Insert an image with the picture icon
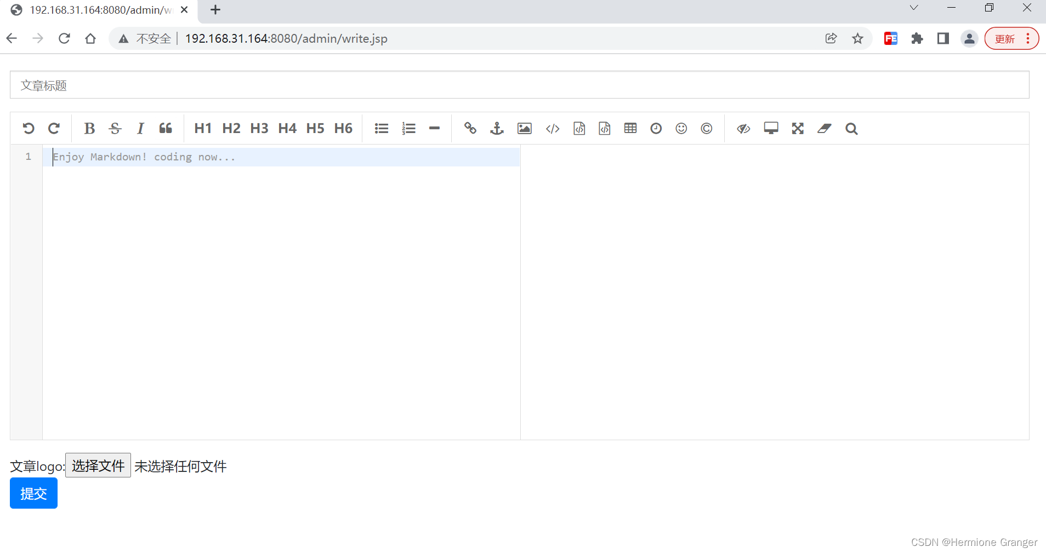 [525, 129]
